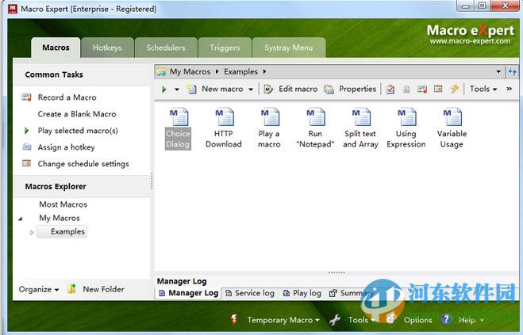Click the blue Help question mark icon
The image size is (523, 335).
pos(447,320)
